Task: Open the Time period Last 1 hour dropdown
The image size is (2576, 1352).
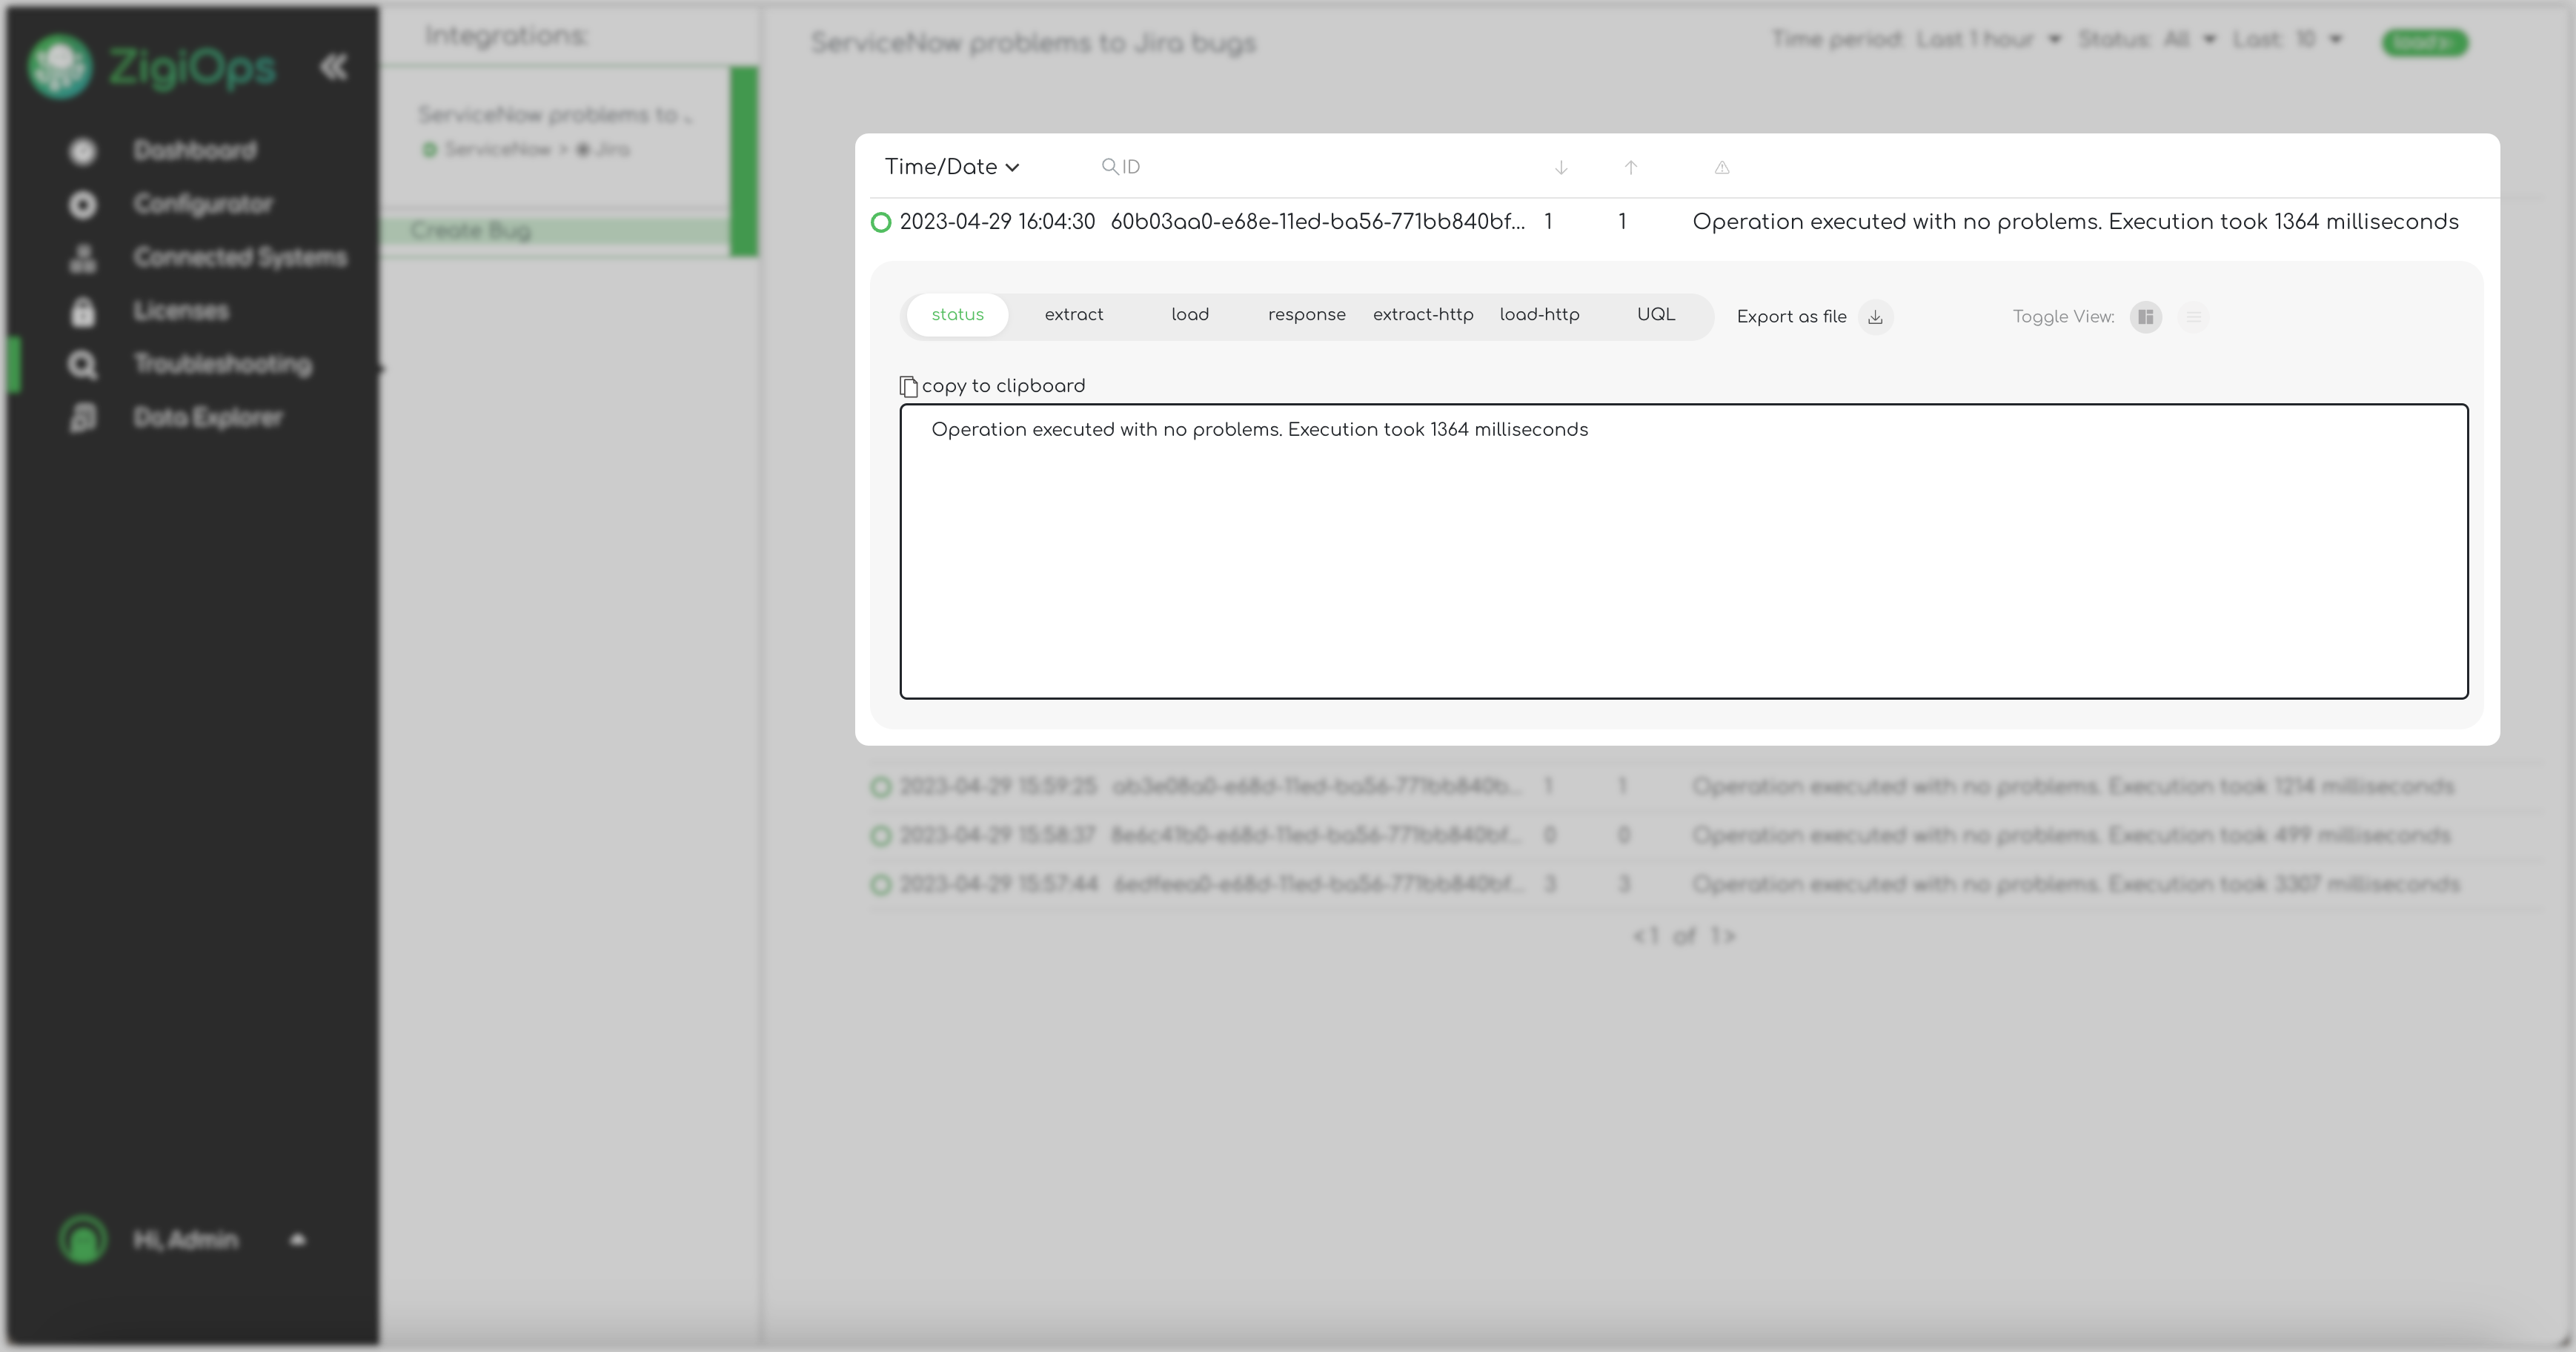Action: click(x=1988, y=40)
